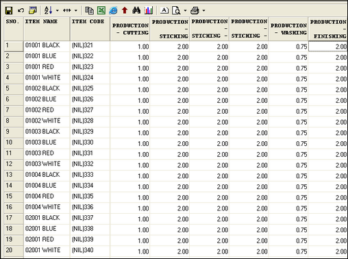
Task: Click item name 01002 RED
Action: click(40, 110)
